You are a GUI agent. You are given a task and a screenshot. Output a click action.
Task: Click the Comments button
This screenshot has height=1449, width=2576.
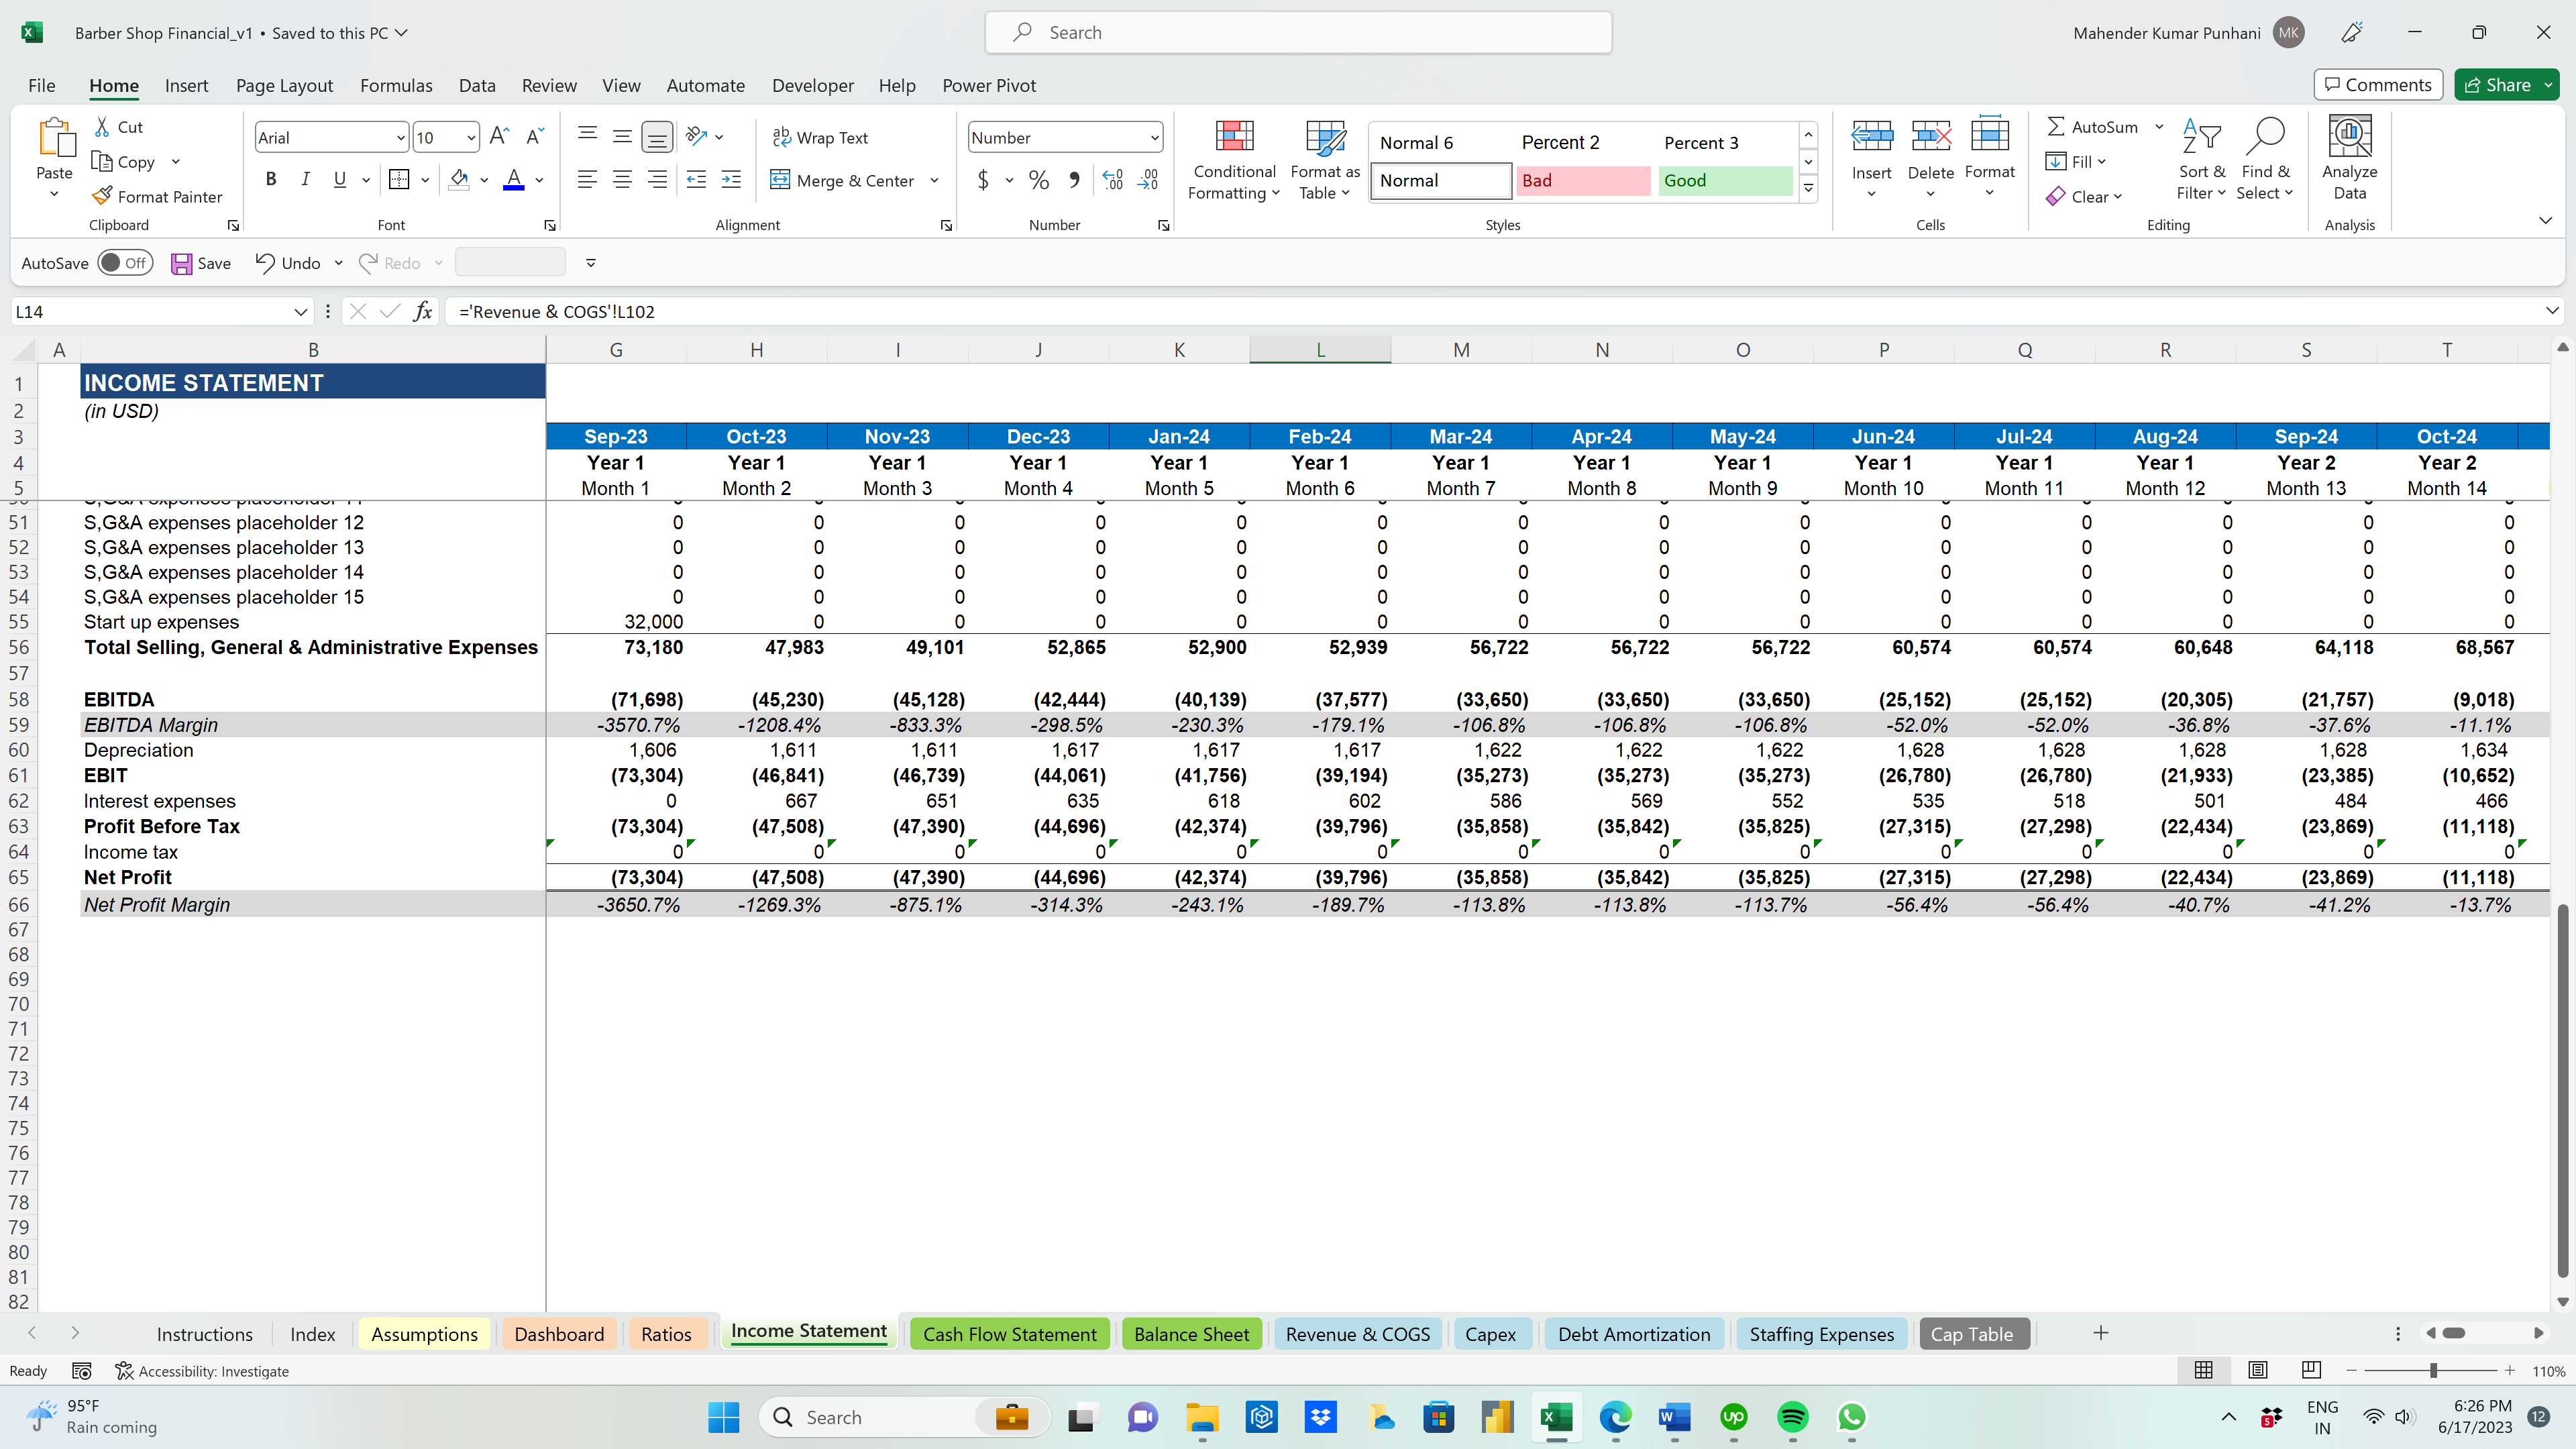pos(2377,84)
